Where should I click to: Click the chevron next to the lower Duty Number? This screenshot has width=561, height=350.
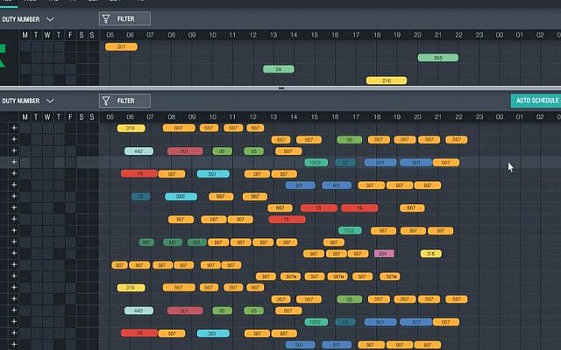pos(50,101)
